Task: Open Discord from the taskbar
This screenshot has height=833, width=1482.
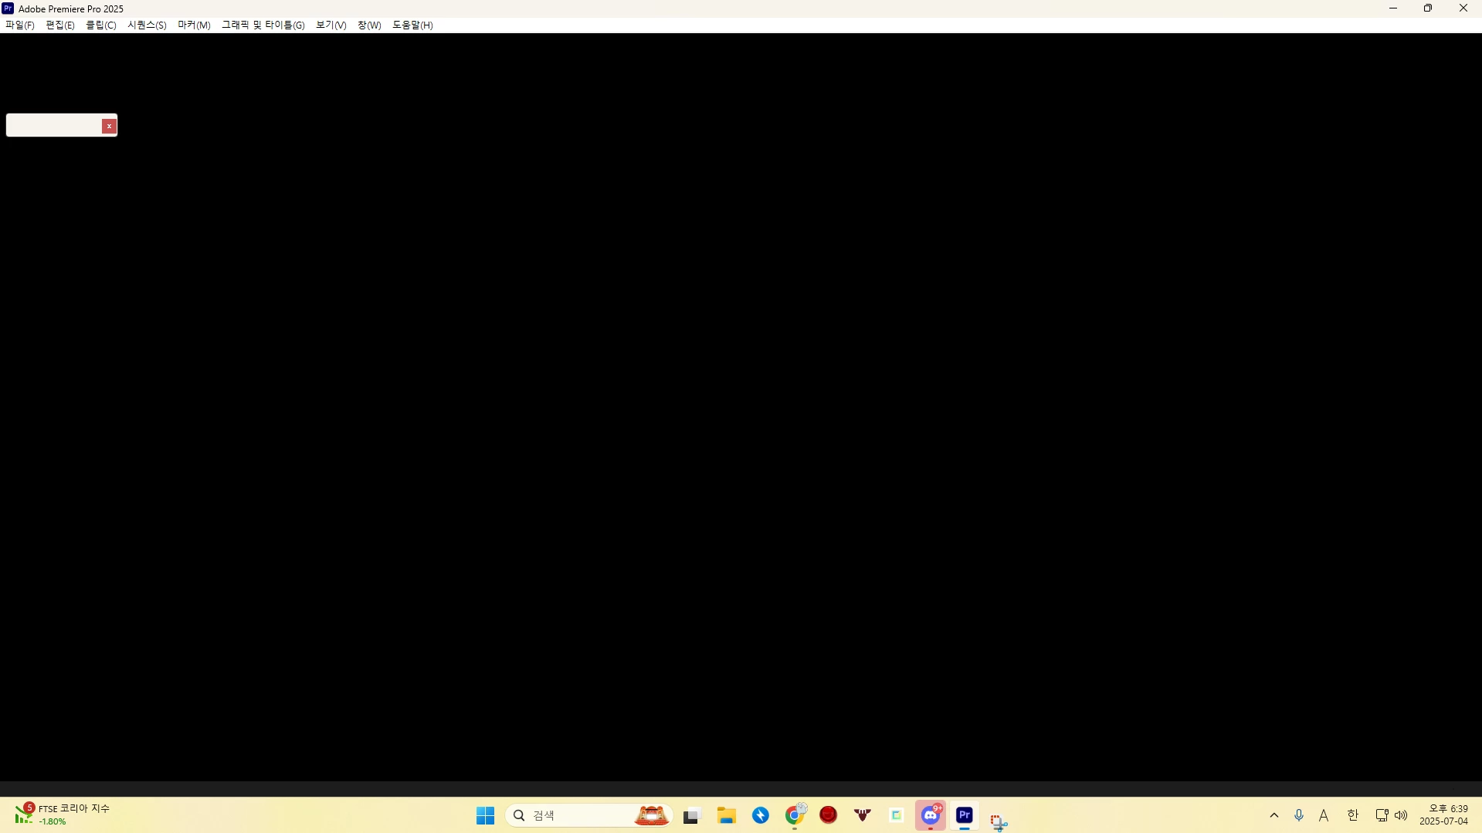Action: [931, 815]
